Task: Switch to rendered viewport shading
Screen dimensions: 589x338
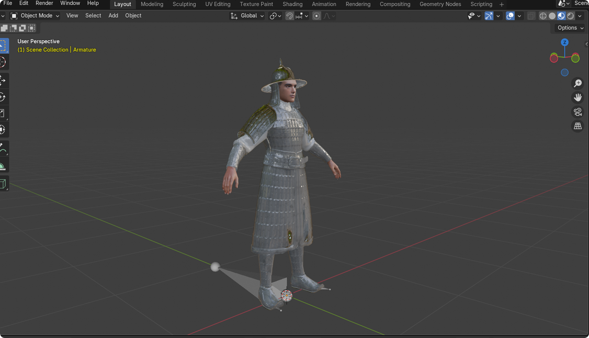Action: pyautogui.click(x=570, y=16)
